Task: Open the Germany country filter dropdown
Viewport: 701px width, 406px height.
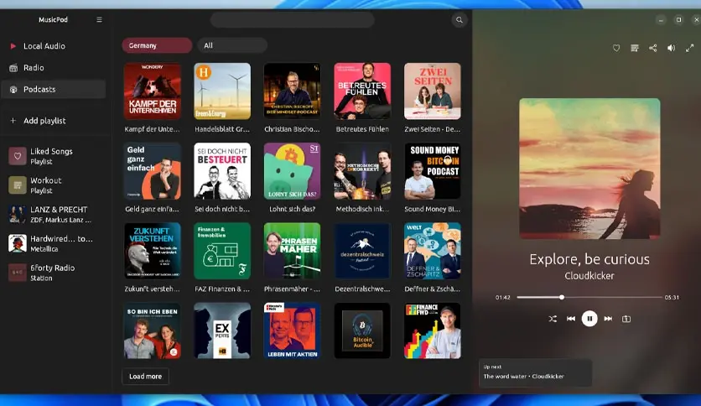Action: (x=157, y=45)
